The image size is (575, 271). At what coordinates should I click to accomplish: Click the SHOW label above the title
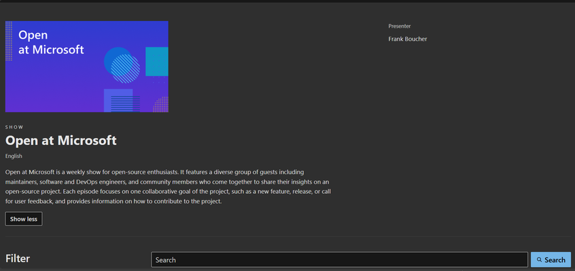pyautogui.click(x=14, y=127)
